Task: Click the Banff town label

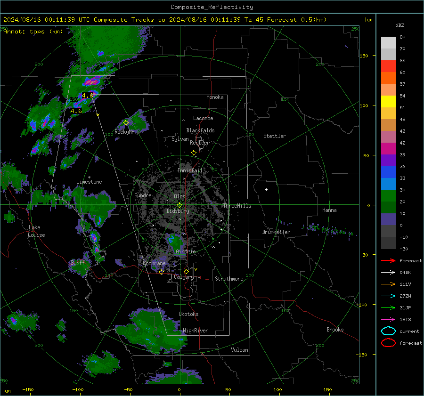Action: click(x=78, y=263)
